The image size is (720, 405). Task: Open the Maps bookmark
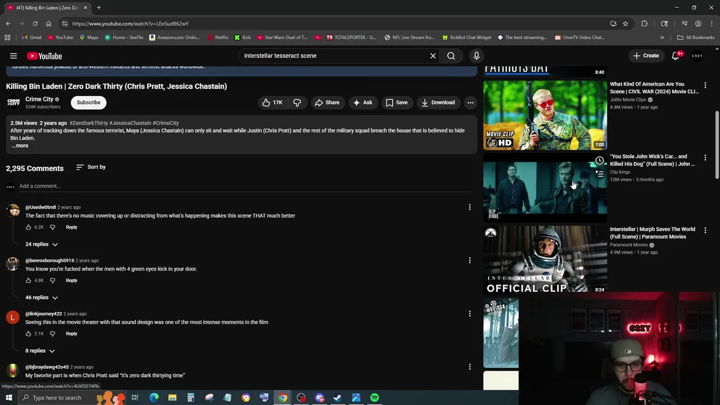click(89, 38)
